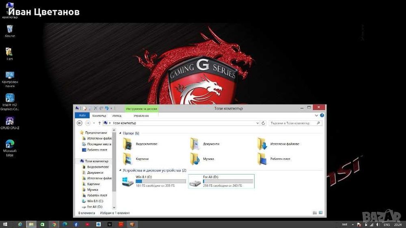Open Google Chrome from the taskbar
This screenshot has width=406, height=228.
click(x=54, y=224)
